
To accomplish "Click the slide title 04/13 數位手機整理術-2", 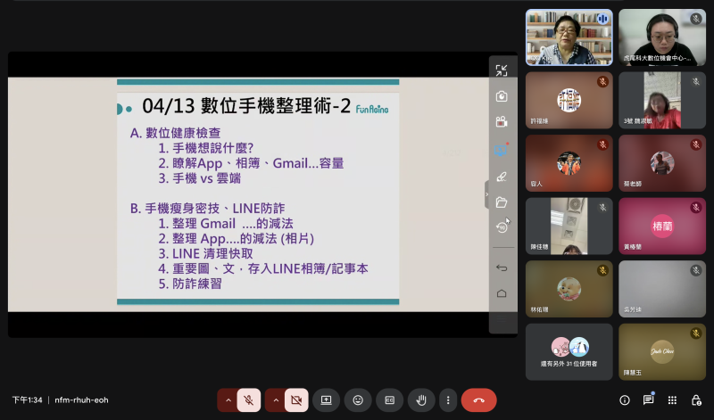I will (246, 106).
